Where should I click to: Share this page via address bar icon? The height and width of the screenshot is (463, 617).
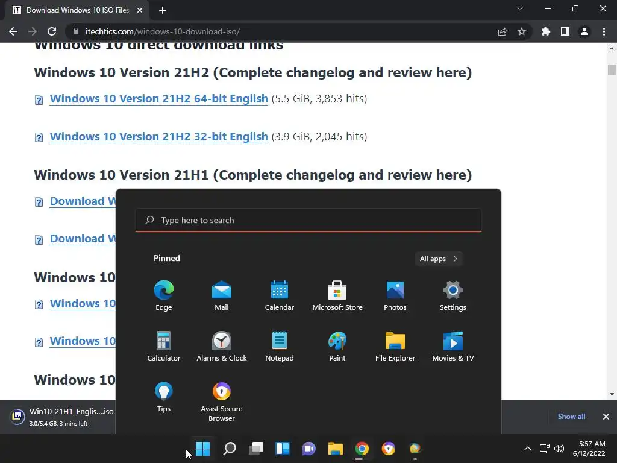[503, 31]
